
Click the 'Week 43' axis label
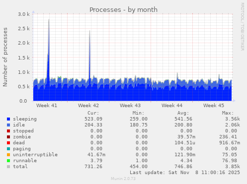[x=130, y=106]
